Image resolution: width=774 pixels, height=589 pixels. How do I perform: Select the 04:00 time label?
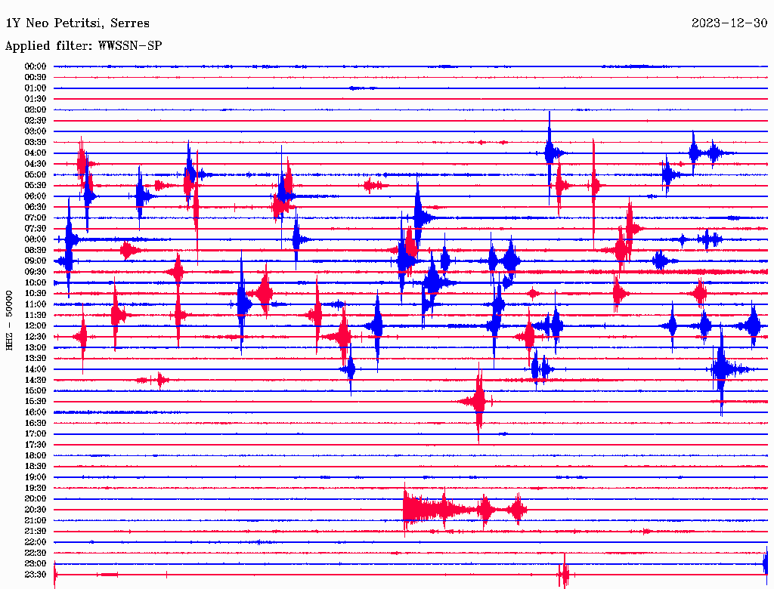[36, 153]
